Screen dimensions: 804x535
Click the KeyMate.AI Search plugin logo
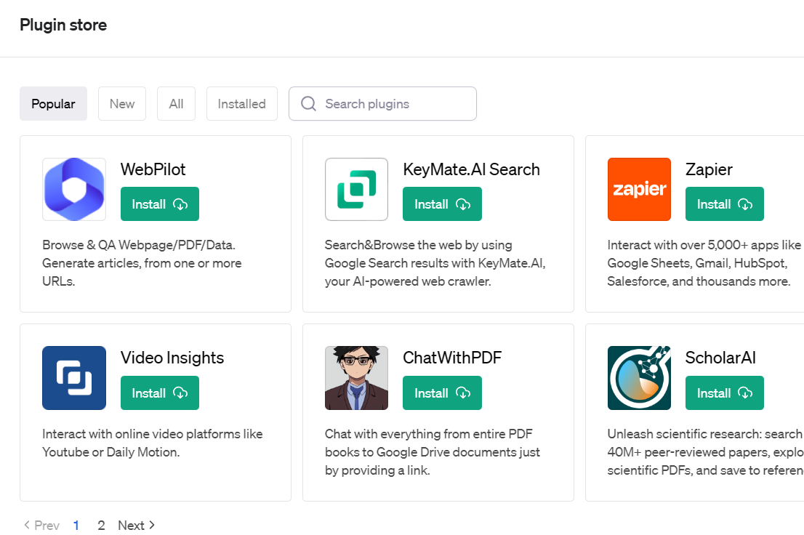[x=356, y=189]
